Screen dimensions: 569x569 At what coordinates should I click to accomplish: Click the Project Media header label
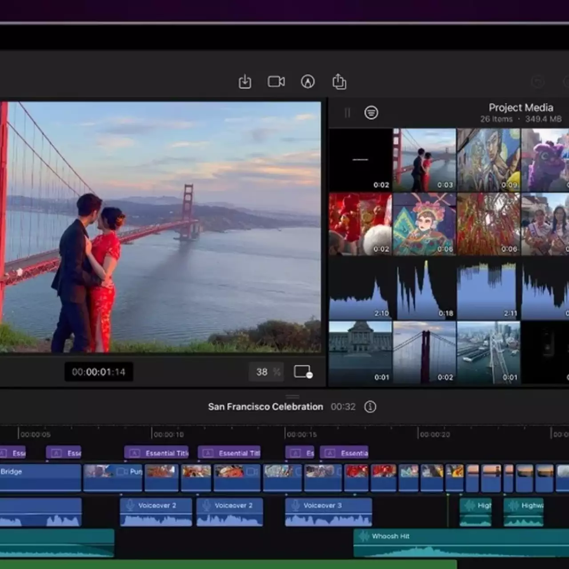coord(521,108)
